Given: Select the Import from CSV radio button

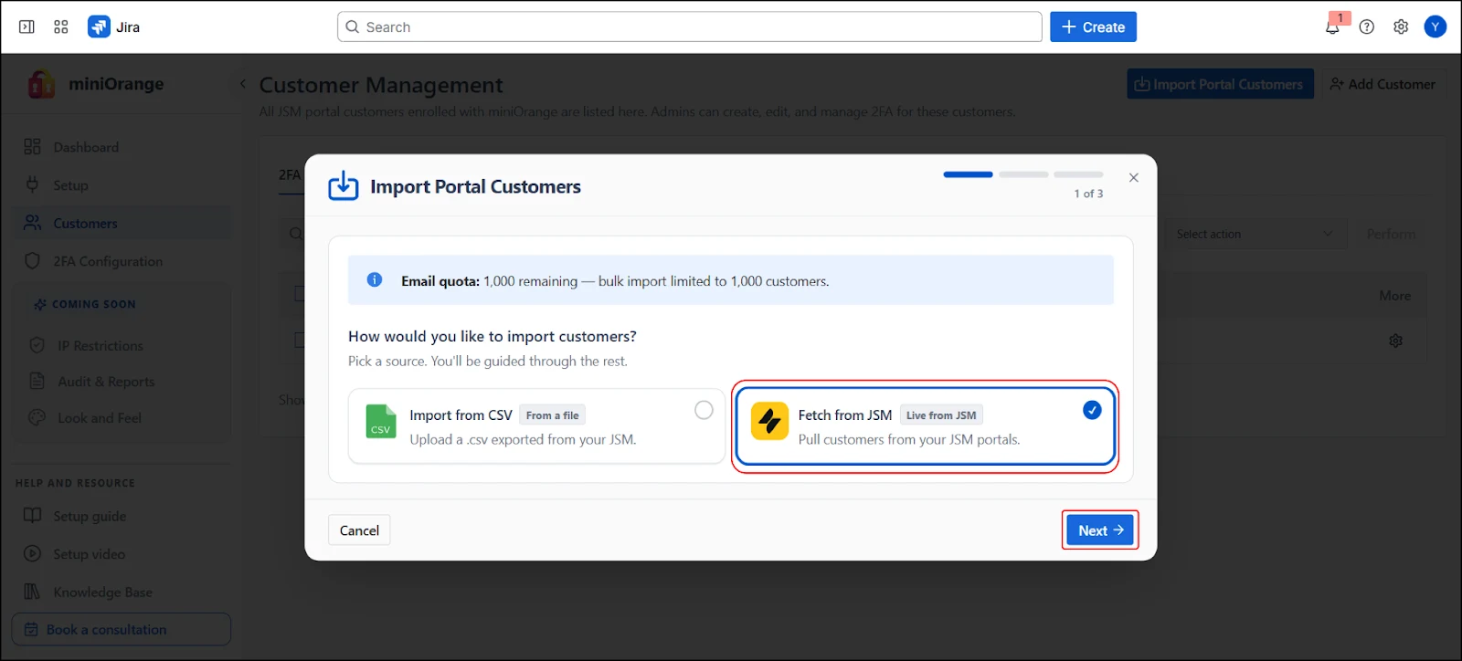Looking at the screenshot, I should coord(704,410).
